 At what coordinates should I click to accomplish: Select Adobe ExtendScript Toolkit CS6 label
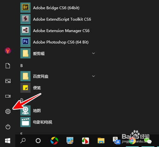(62, 19)
